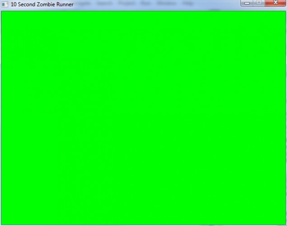Screen dimensions: 287x226
Task: Minimize the 10 Second Zombie Runner window
Action: pos(247,3)
